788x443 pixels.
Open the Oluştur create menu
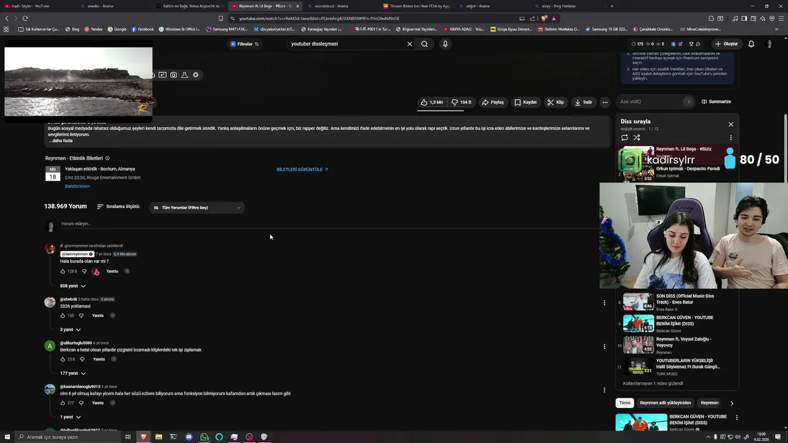click(x=726, y=44)
